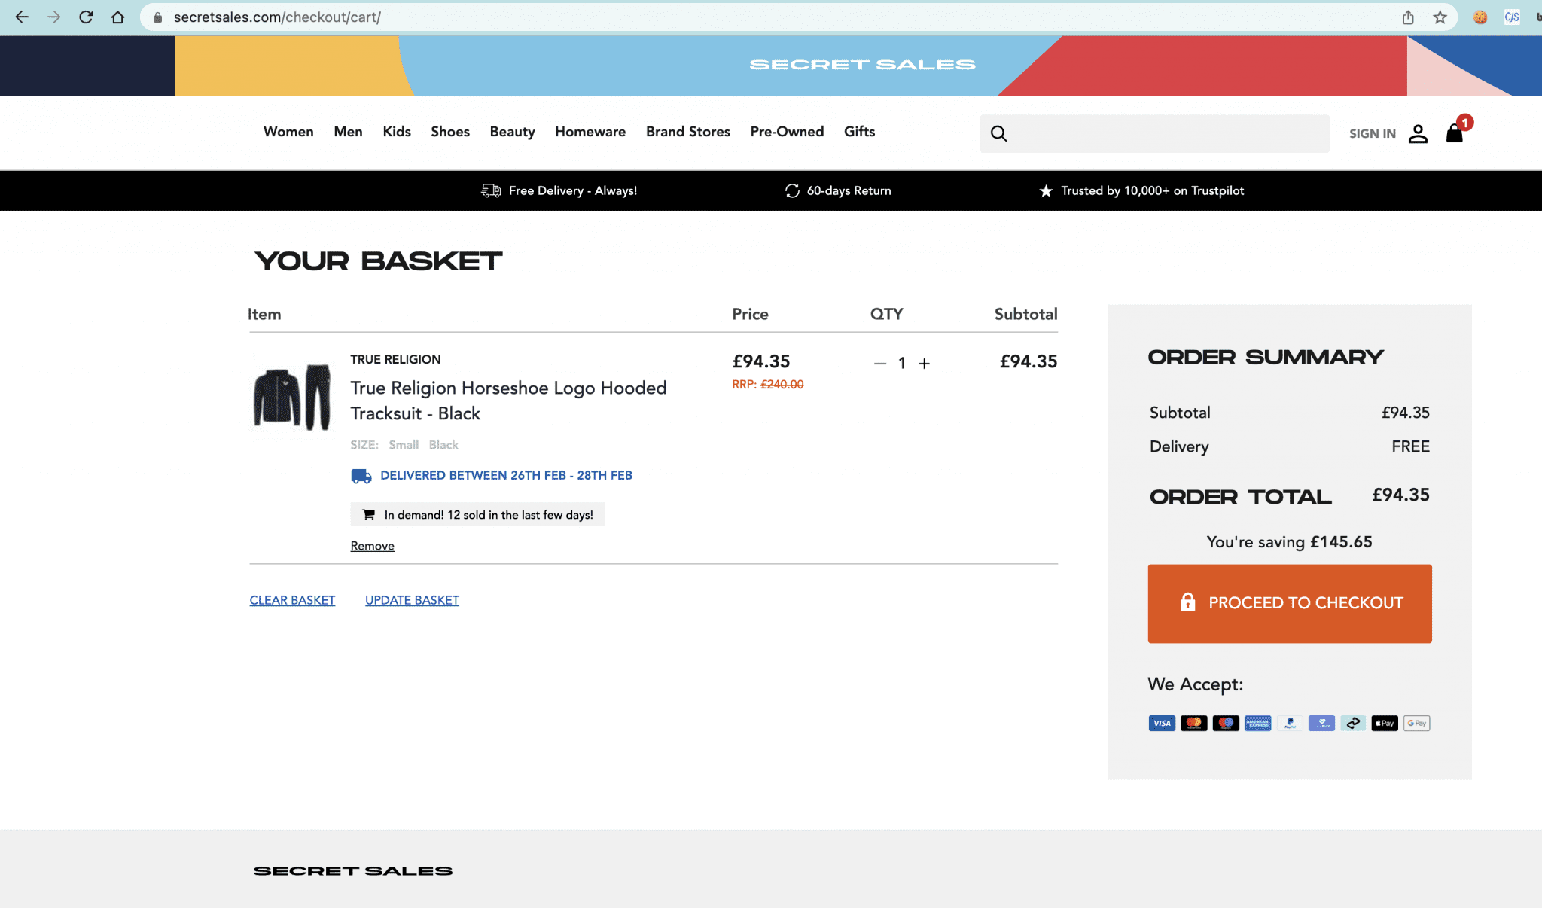Viewport: 1542px width, 908px height.
Task: Focus the site search field
Action: [1167, 133]
